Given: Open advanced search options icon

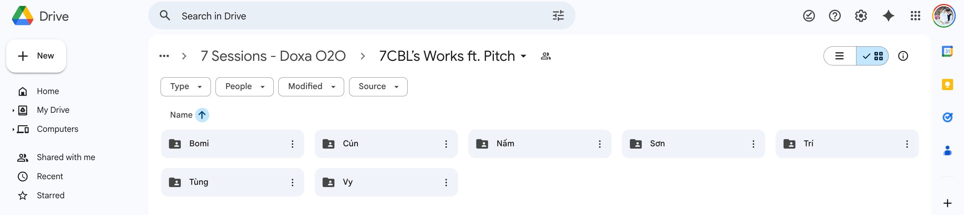Looking at the screenshot, I should [558, 16].
